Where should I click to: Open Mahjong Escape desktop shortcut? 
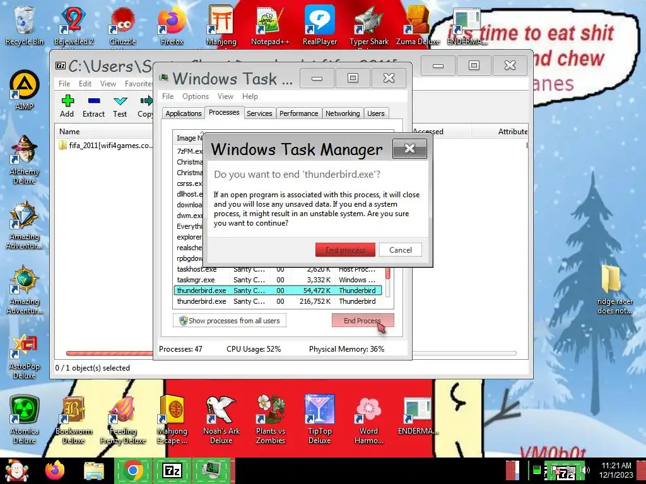172,420
